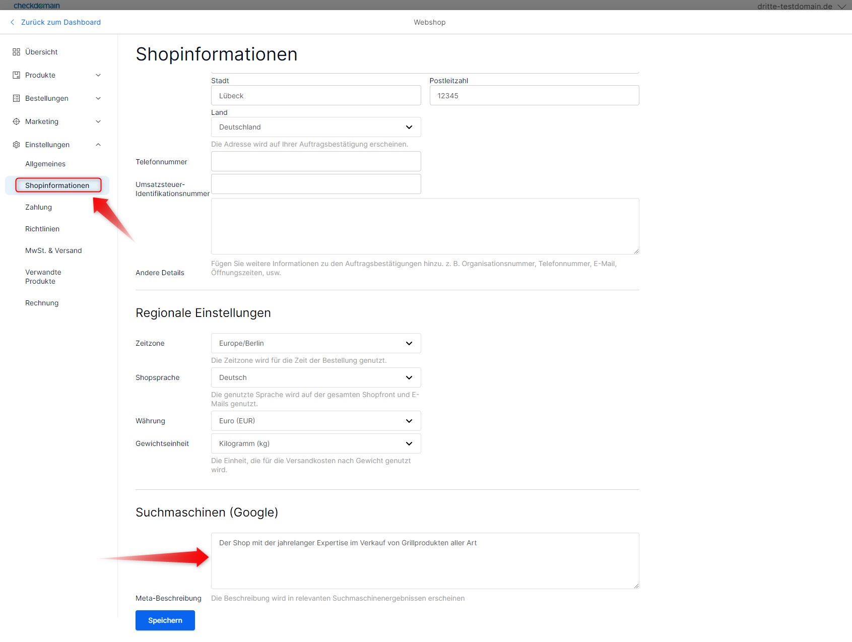
Task: Click the Einstellungen gear icon
Action: click(x=16, y=145)
